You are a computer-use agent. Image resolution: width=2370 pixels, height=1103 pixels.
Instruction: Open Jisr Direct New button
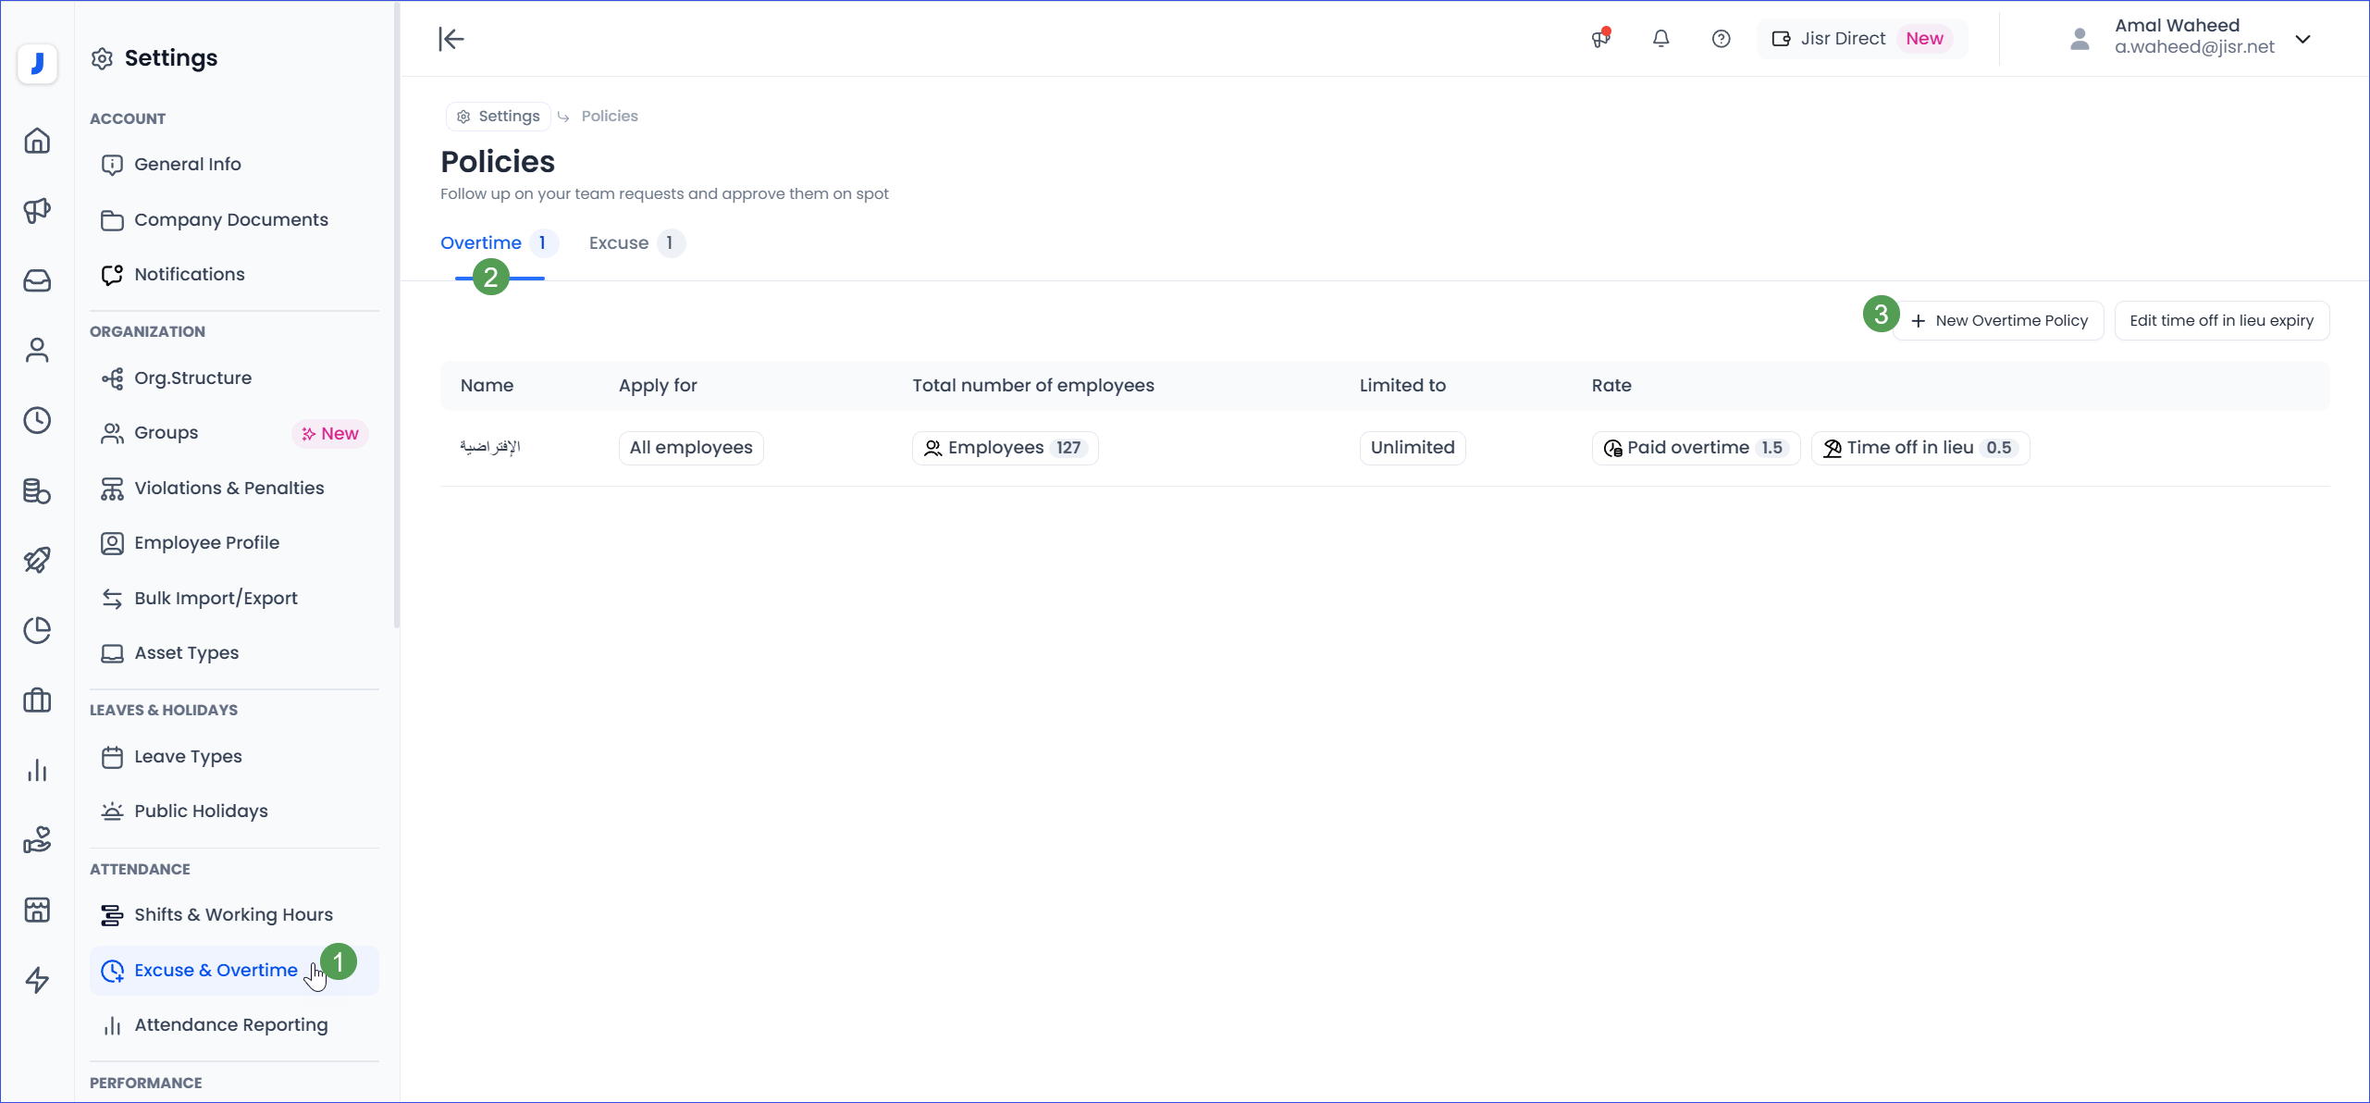pos(1860,39)
